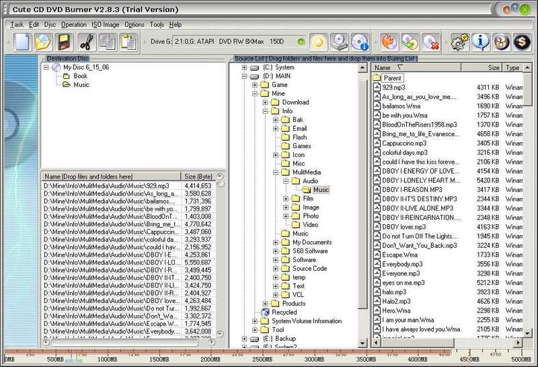
Task: Select the Music folder on destination disc
Action: [x=76, y=85]
